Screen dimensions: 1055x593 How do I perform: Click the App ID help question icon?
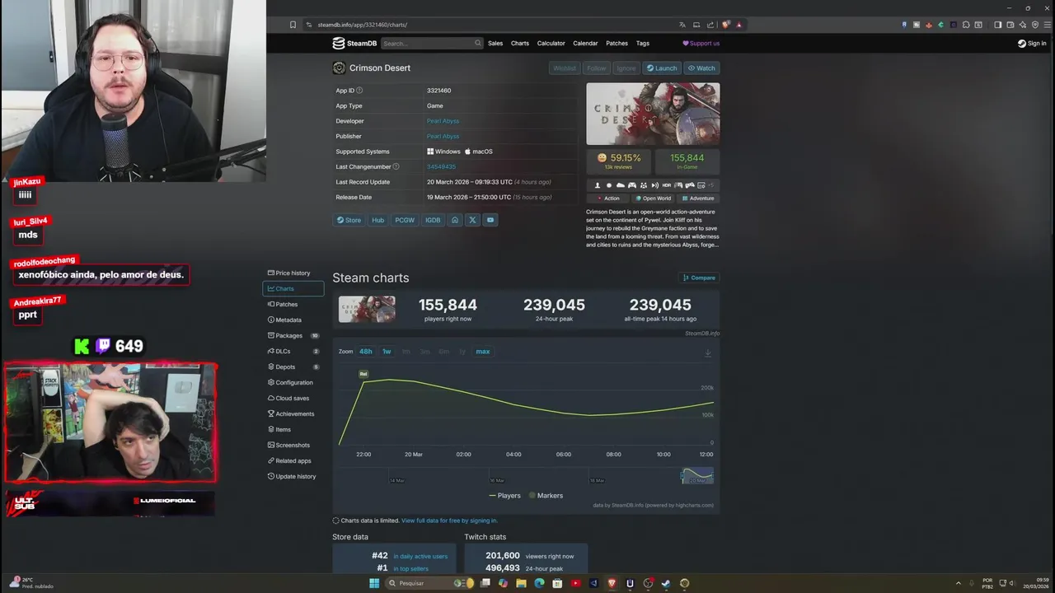(x=359, y=91)
